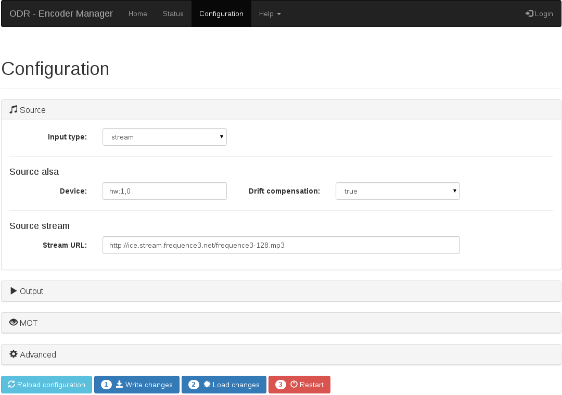
Task: Click the Source alsa heading
Action: (34, 172)
